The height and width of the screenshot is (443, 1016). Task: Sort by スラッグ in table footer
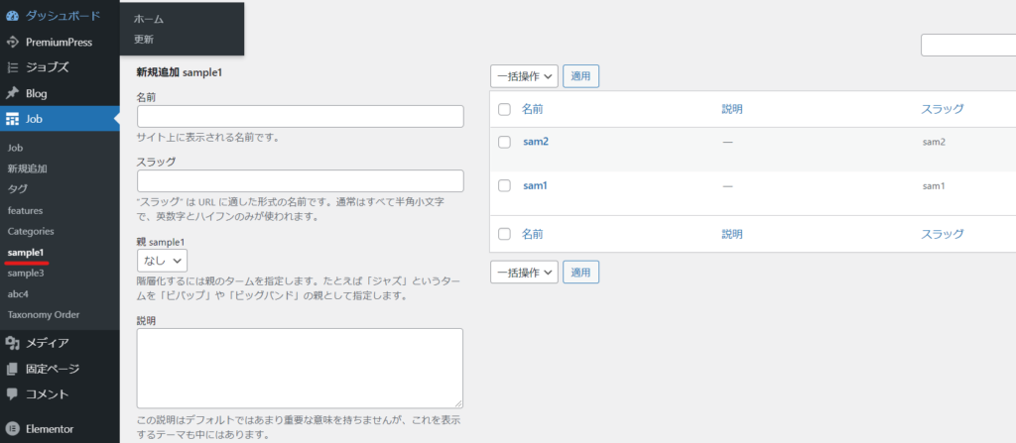click(943, 234)
